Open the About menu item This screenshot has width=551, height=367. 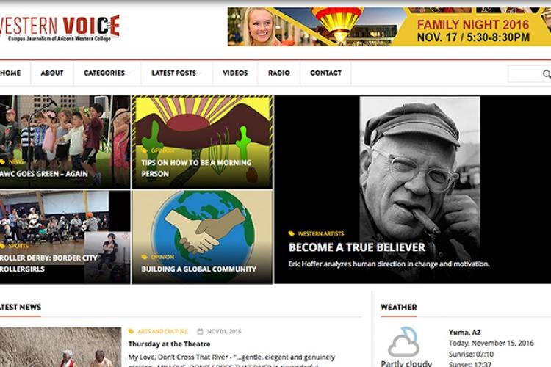(52, 73)
